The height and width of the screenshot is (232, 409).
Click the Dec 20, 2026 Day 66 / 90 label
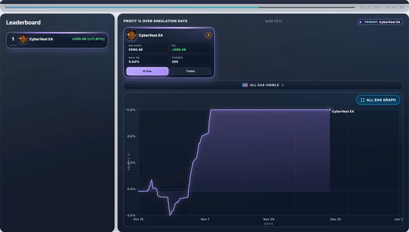pos(382,8)
